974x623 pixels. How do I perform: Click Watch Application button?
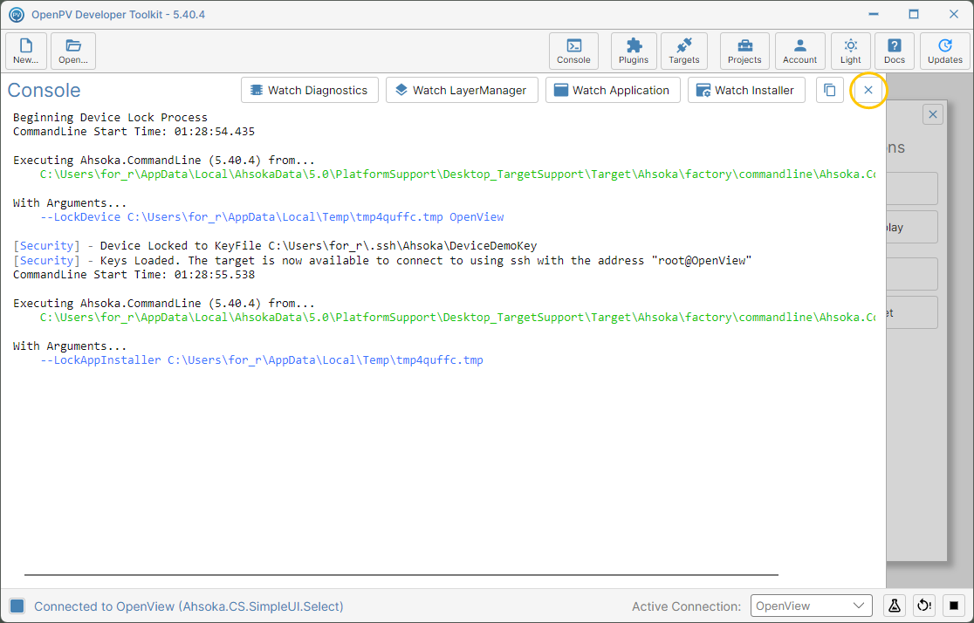click(x=613, y=90)
